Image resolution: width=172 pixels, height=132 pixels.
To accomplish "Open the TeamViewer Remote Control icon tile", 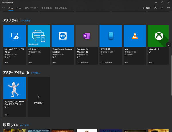I will coord(62,36).
